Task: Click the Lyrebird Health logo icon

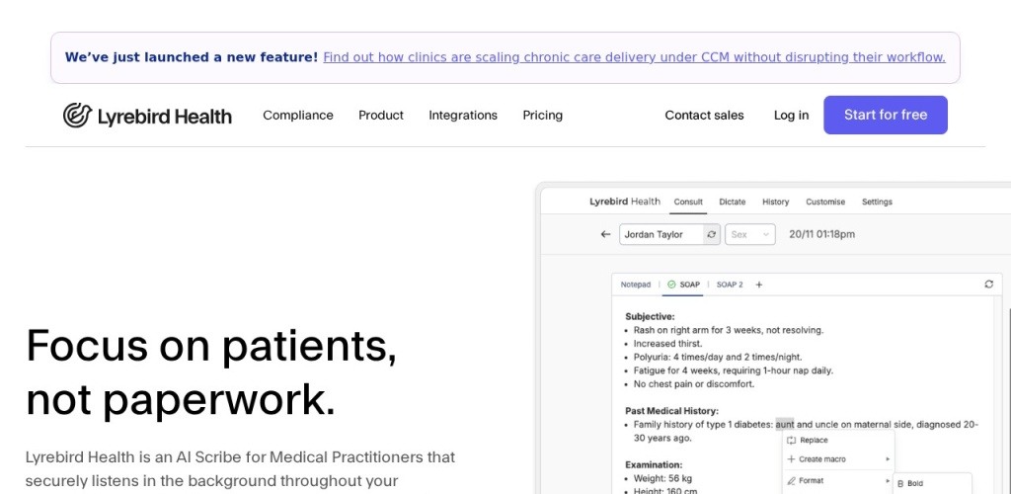Action: pyautogui.click(x=77, y=116)
